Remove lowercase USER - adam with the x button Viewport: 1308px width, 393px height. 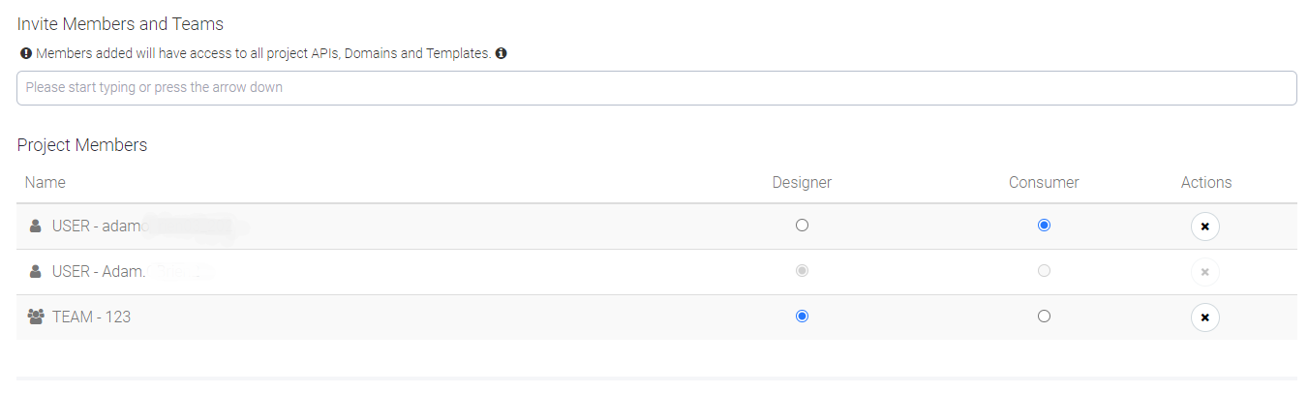(1204, 227)
